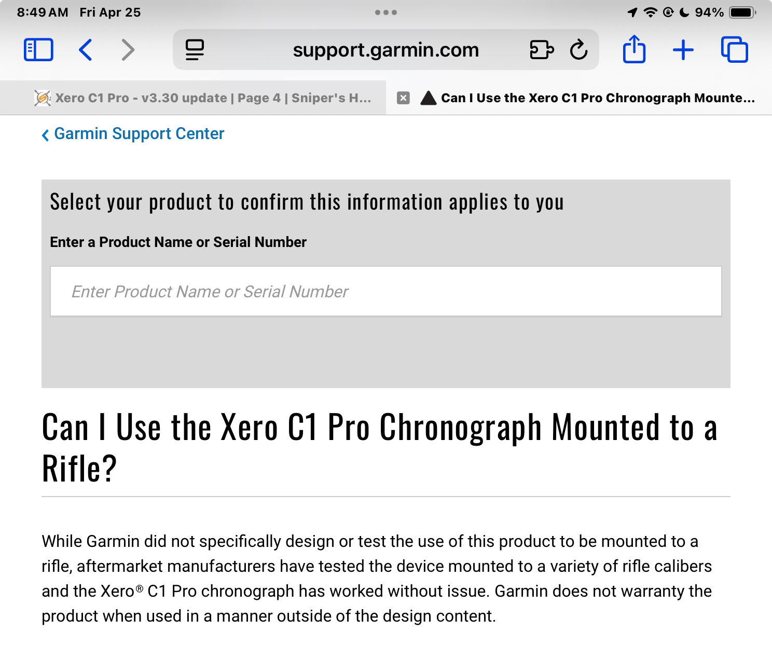772x646 pixels.
Task: Tap the three-dot multitasking menu
Action: (x=386, y=12)
